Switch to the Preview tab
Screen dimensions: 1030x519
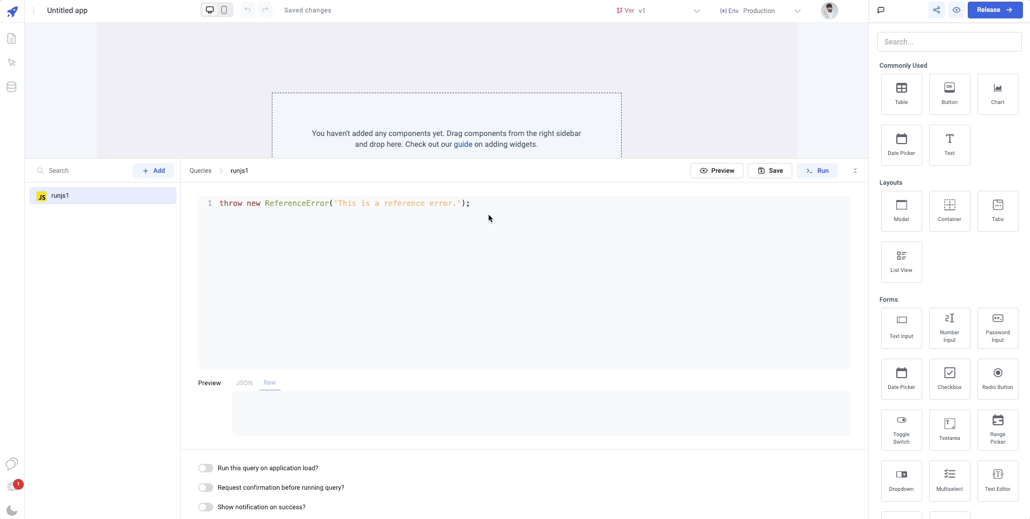coord(209,383)
